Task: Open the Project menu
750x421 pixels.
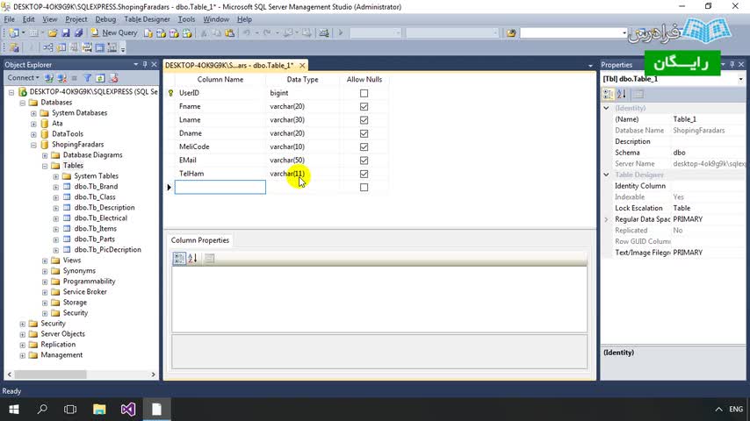Action: coord(76,19)
